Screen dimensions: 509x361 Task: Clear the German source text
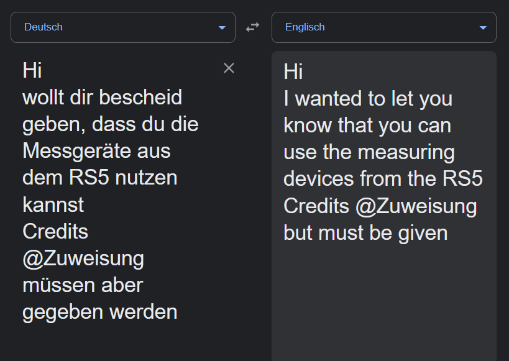click(229, 68)
